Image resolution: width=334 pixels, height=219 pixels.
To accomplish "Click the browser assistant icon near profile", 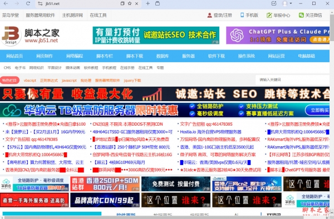I will (274, 3).
